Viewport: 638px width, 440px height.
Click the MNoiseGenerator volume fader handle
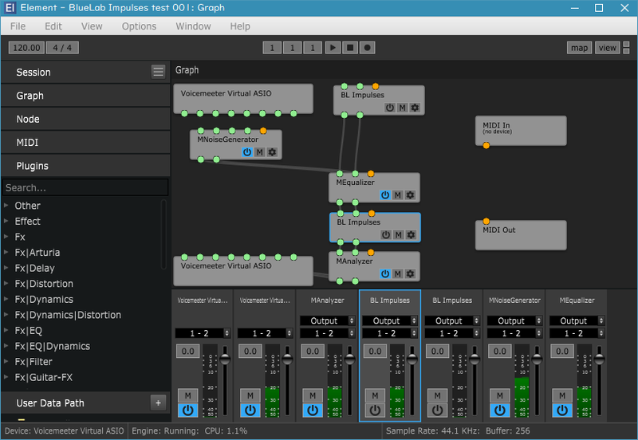click(537, 359)
